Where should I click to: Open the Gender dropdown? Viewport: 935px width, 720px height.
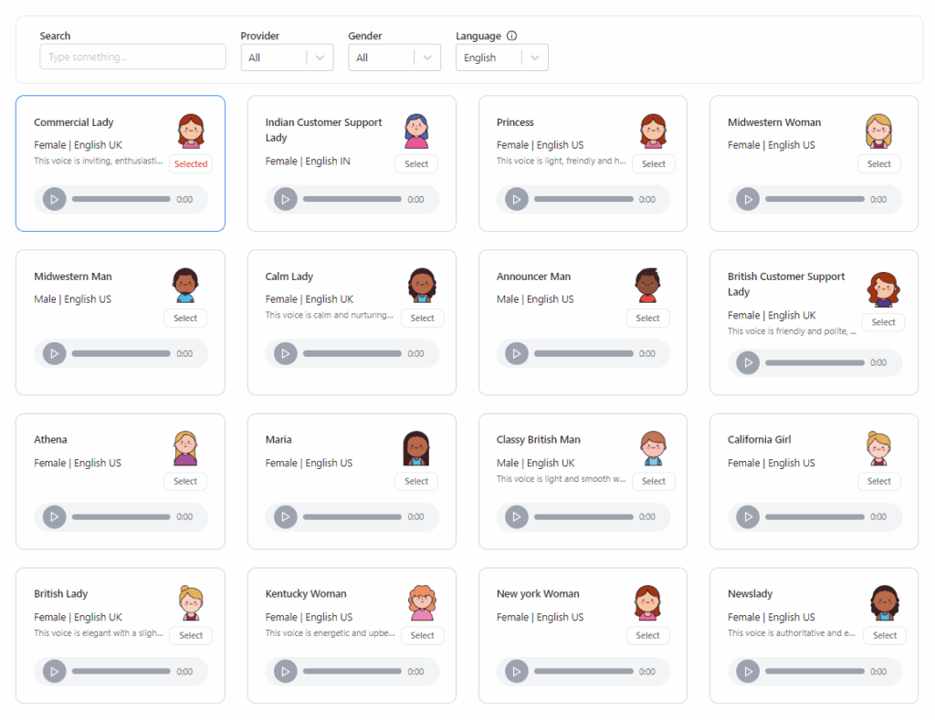pos(394,57)
